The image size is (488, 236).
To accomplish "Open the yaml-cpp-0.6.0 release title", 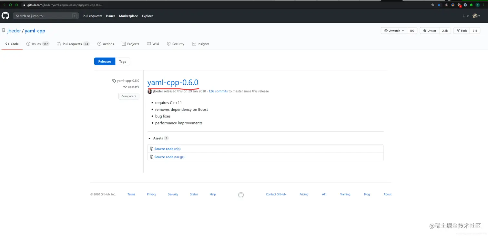I will (x=173, y=82).
